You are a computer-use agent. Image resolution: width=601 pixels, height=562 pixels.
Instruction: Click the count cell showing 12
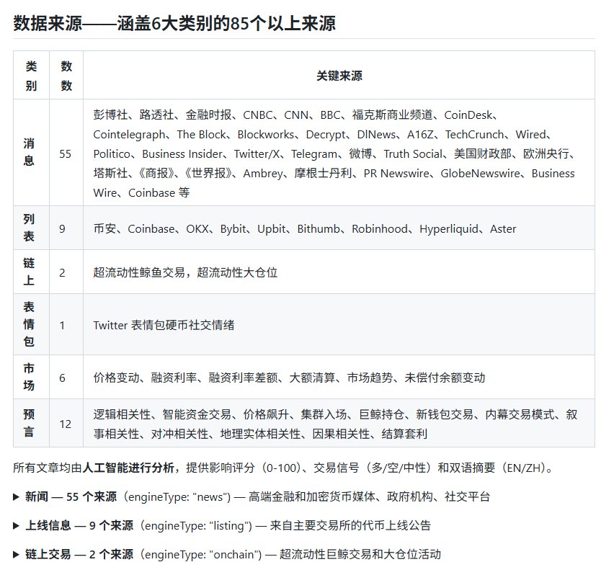tap(66, 423)
